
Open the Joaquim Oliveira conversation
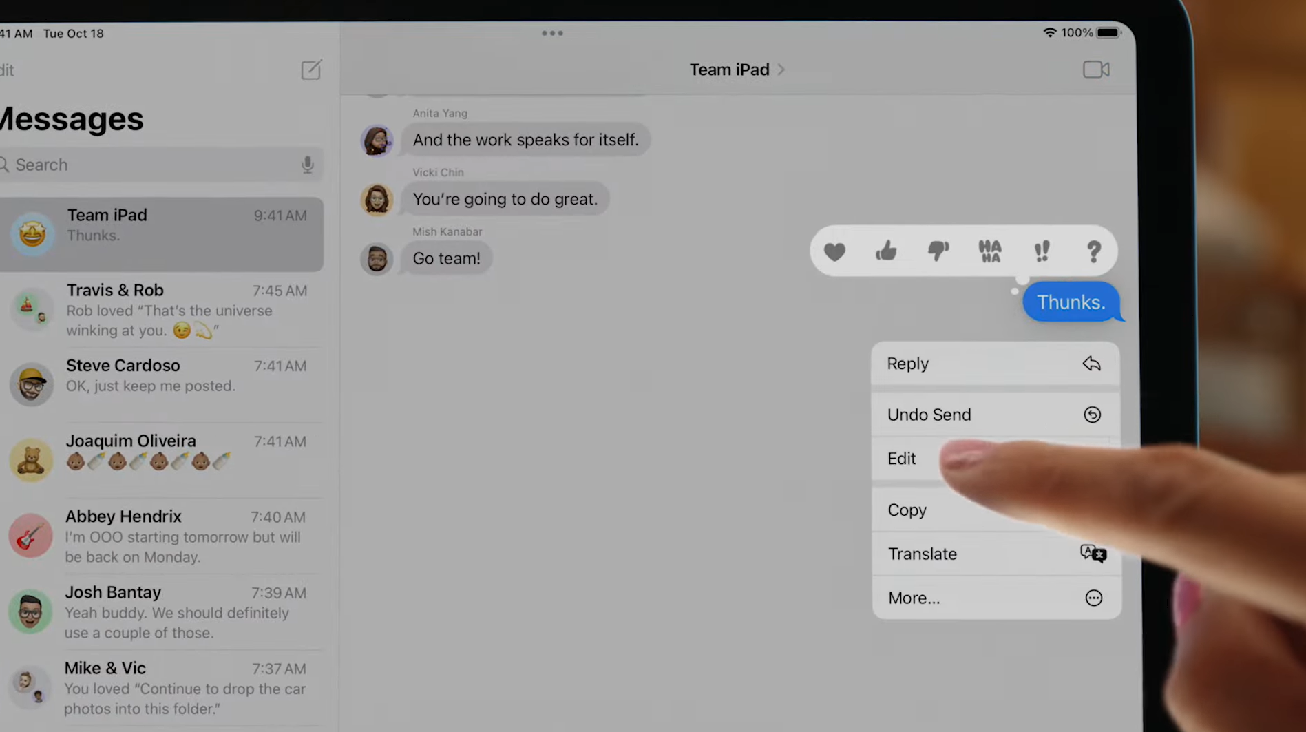(x=162, y=460)
